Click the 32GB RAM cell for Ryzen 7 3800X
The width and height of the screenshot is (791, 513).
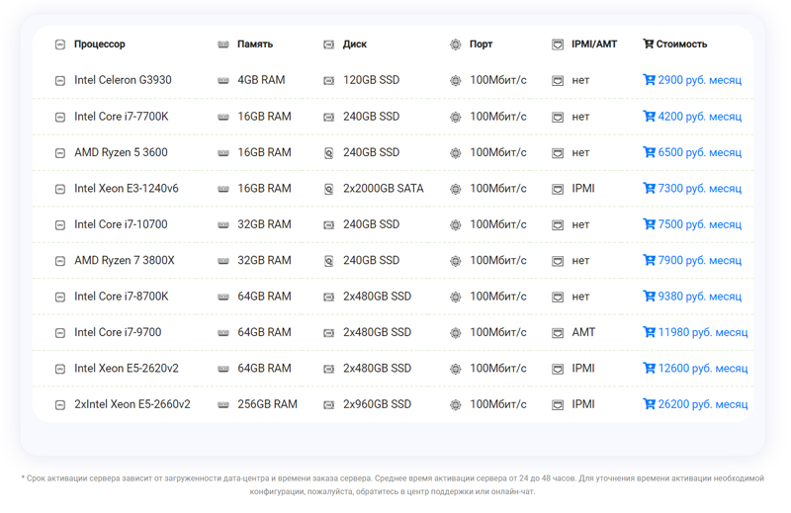tap(264, 260)
